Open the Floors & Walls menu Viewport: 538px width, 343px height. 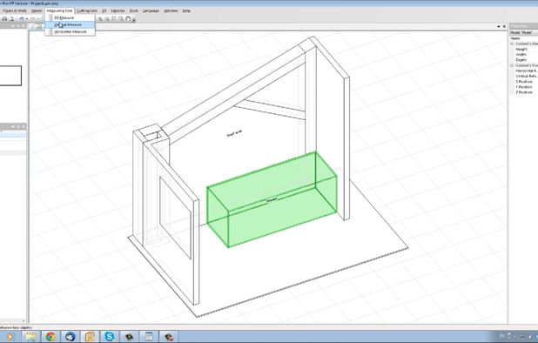tap(15, 11)
